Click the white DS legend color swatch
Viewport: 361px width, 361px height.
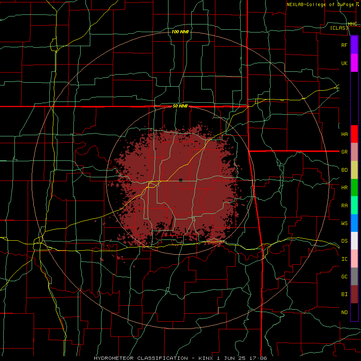tap(354, 241)
